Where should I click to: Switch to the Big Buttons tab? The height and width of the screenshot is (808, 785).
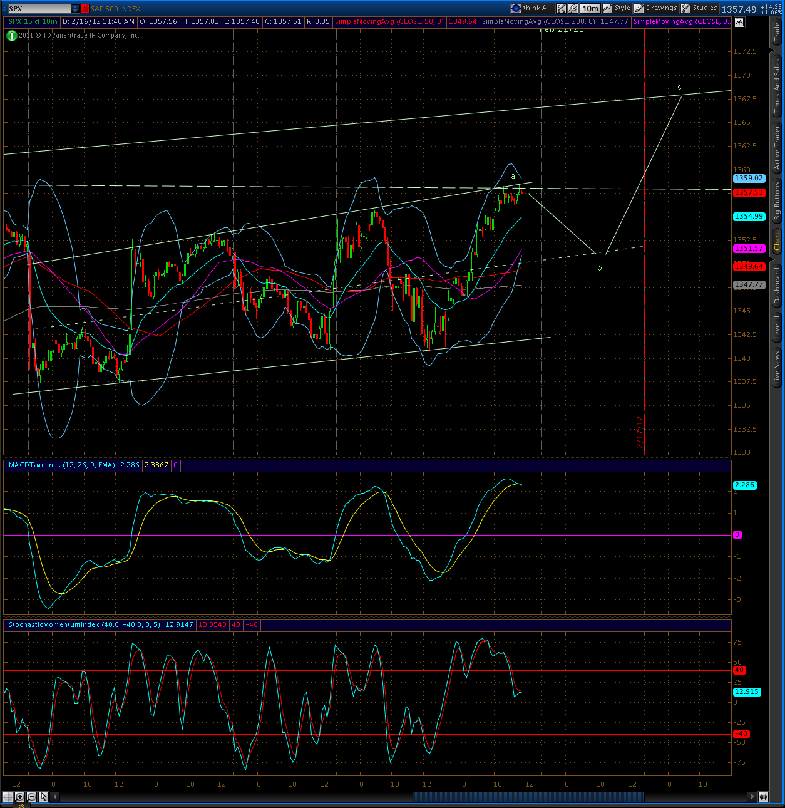tap(777, 201)
